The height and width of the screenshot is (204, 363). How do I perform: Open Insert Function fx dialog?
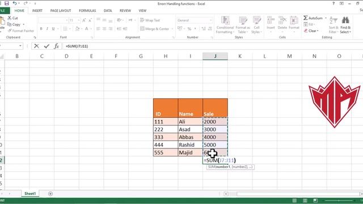56,46
